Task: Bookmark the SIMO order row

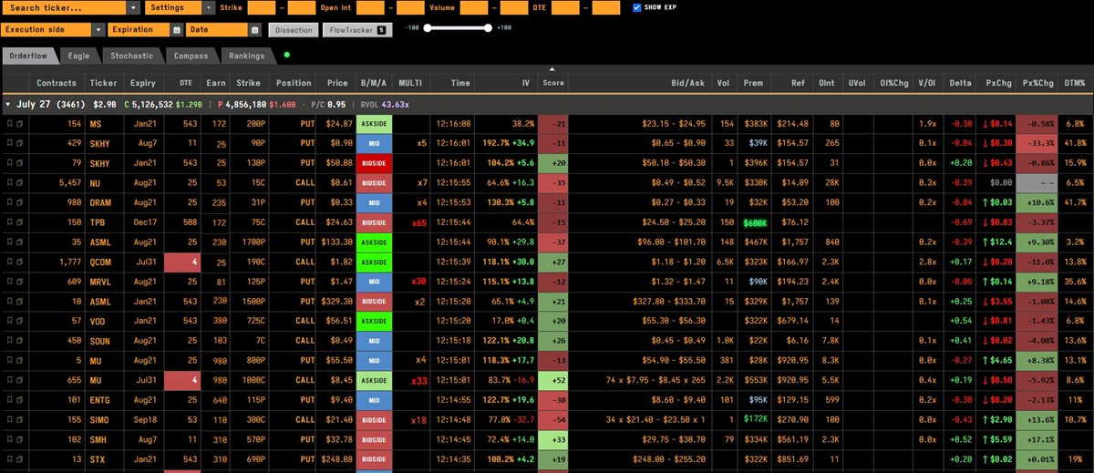Action: [x=9, y=421]
